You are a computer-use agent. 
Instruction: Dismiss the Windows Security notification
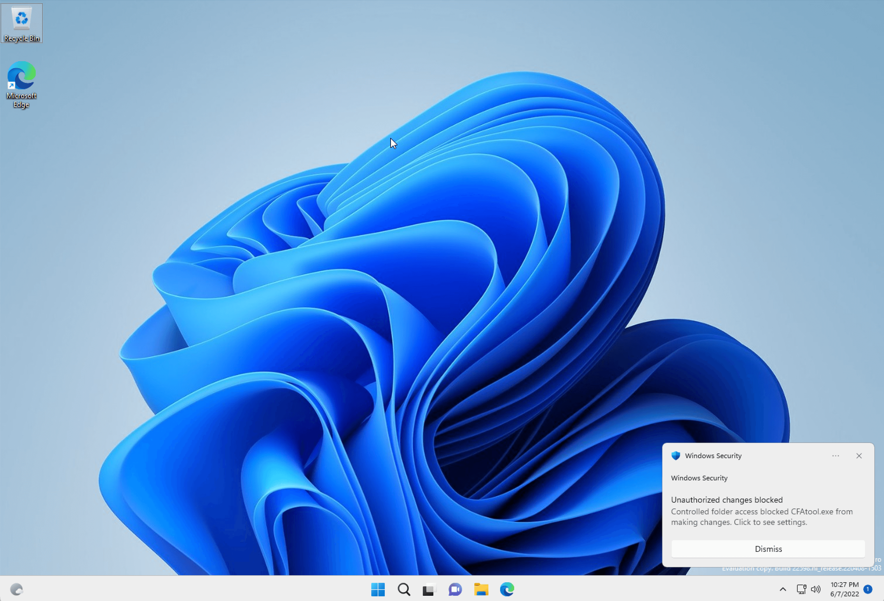pos(768,549)
